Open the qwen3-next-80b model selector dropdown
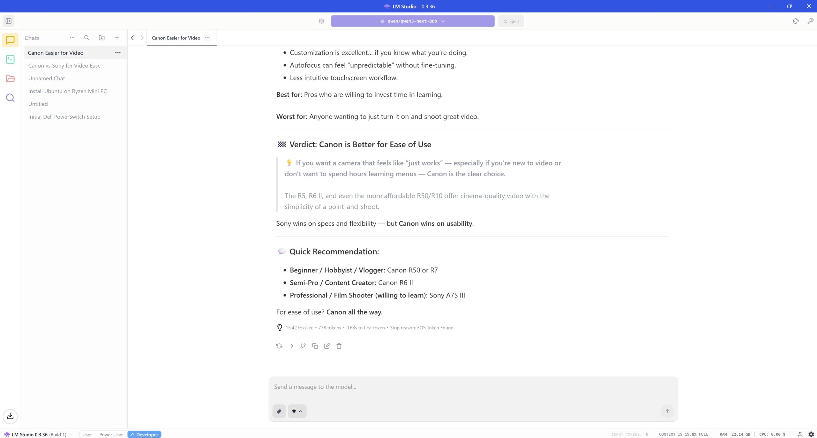 point(412,21)
